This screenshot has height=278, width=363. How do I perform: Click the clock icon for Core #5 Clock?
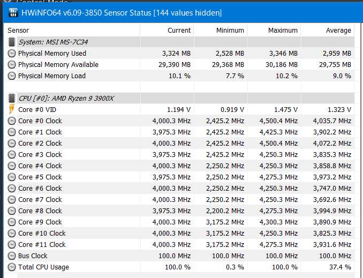tap(12, 177)
